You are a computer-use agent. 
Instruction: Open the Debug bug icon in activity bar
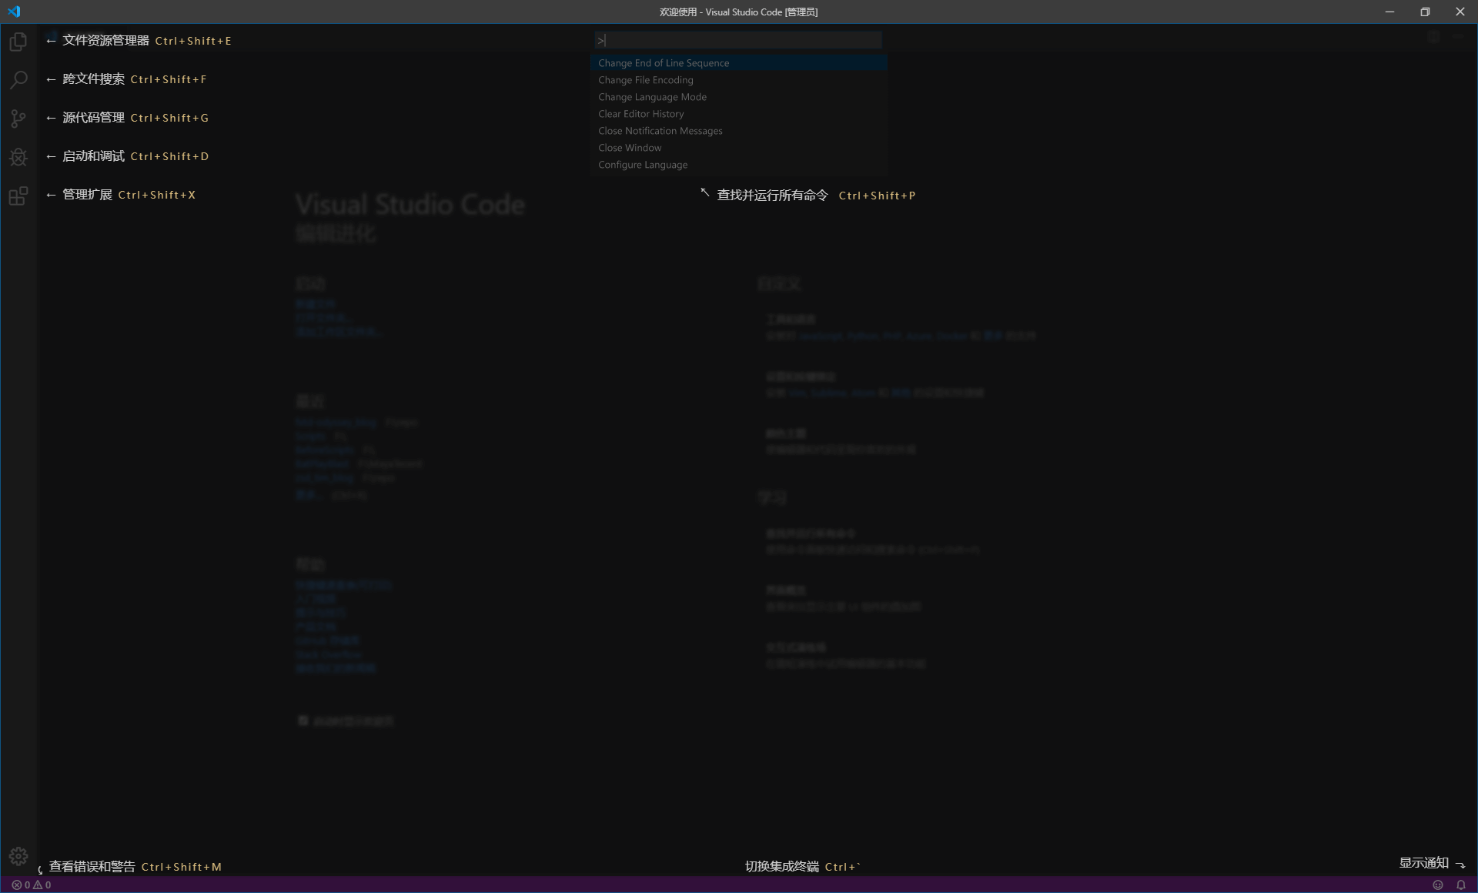18,157
